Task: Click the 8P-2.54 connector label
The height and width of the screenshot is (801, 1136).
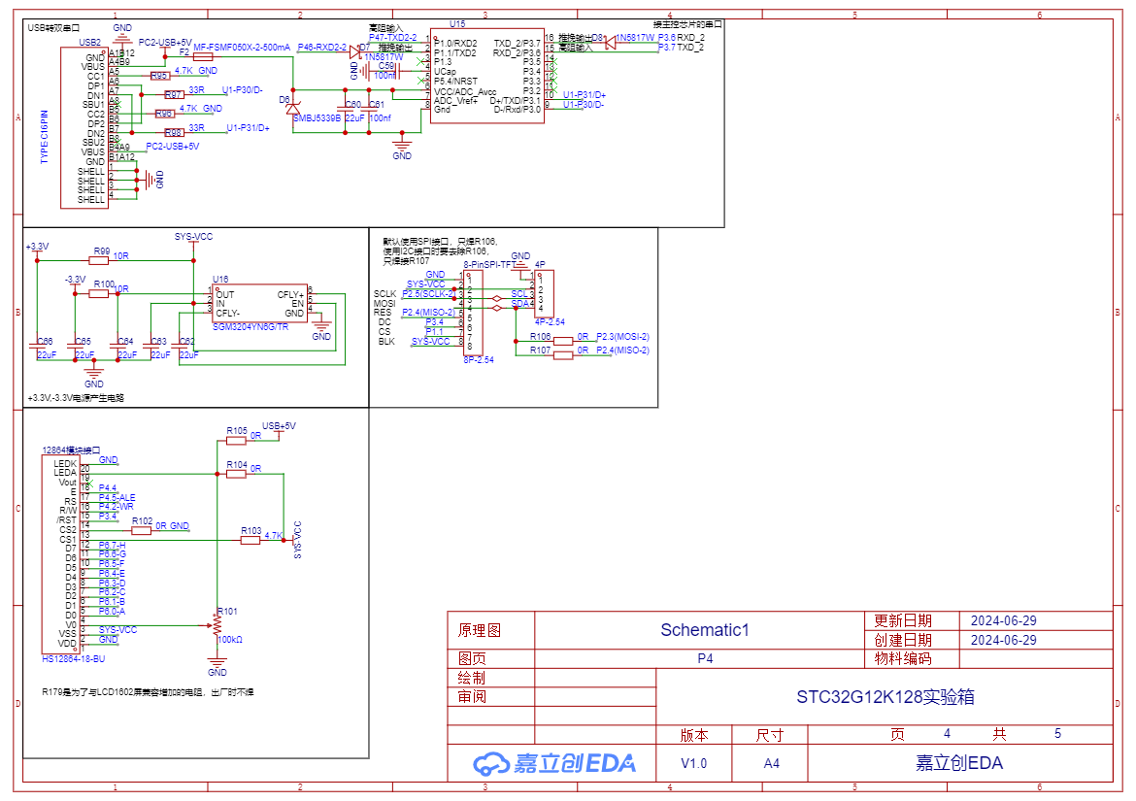Action: tap(479, 359)
